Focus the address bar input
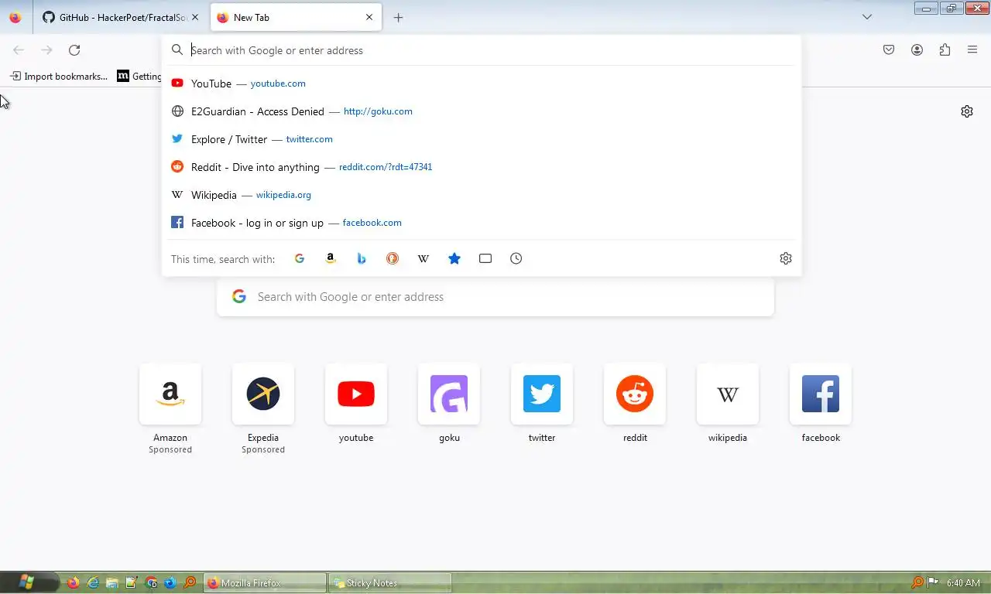 click(482, 49)
